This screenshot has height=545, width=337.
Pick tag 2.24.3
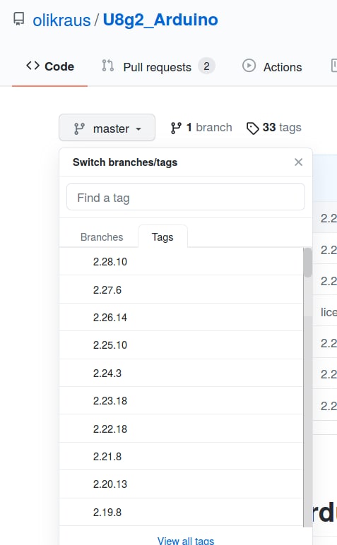click(181, 373)
